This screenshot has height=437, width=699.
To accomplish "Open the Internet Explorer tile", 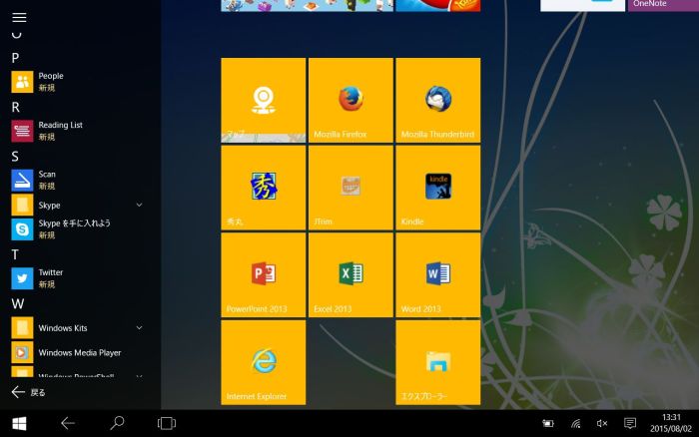I will 264,362.
